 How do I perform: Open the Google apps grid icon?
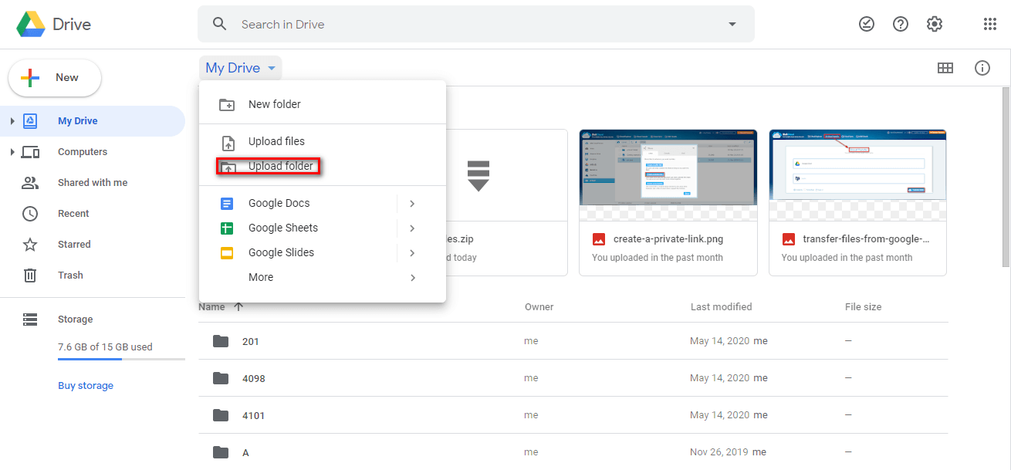pyautogui.click(x=990, y=24)
